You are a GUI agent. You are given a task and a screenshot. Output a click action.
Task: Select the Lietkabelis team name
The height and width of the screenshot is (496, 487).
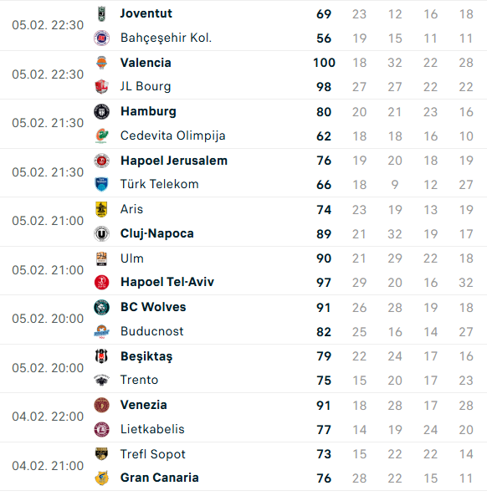[152, 429]
